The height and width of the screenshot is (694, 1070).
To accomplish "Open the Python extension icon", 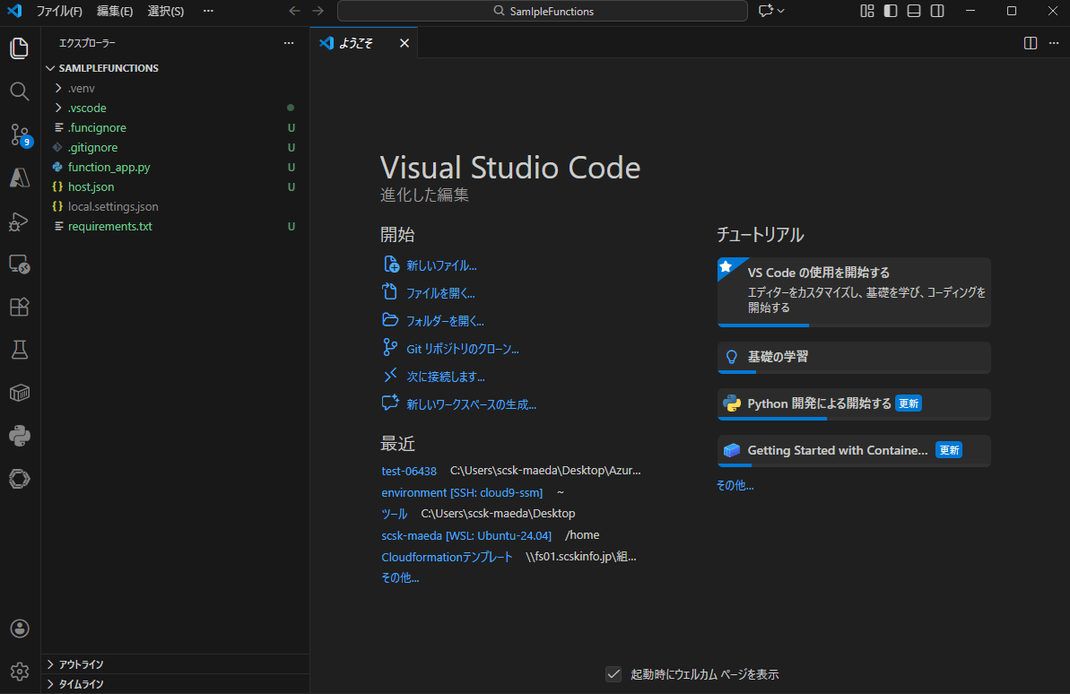I will (x=20, y=436).
